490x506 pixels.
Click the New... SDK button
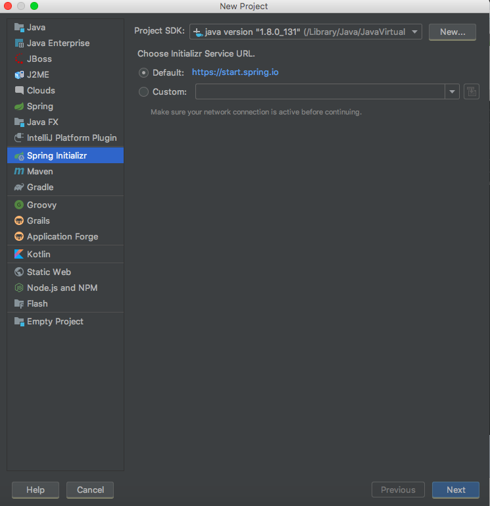coord(452,32)
